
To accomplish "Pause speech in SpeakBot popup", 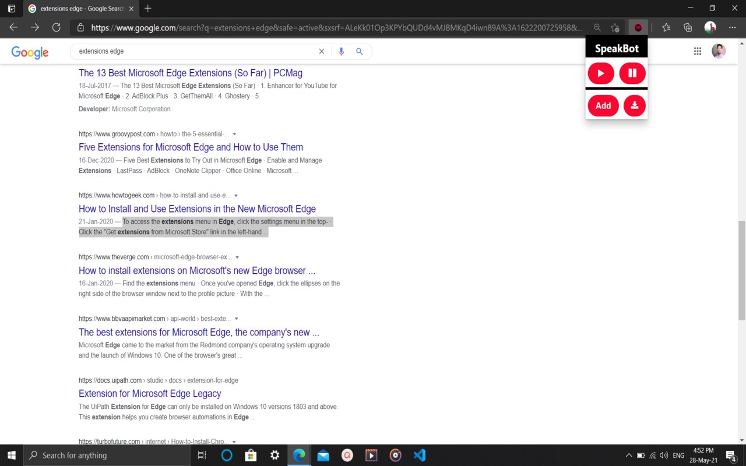I will [x=632, y=73].
